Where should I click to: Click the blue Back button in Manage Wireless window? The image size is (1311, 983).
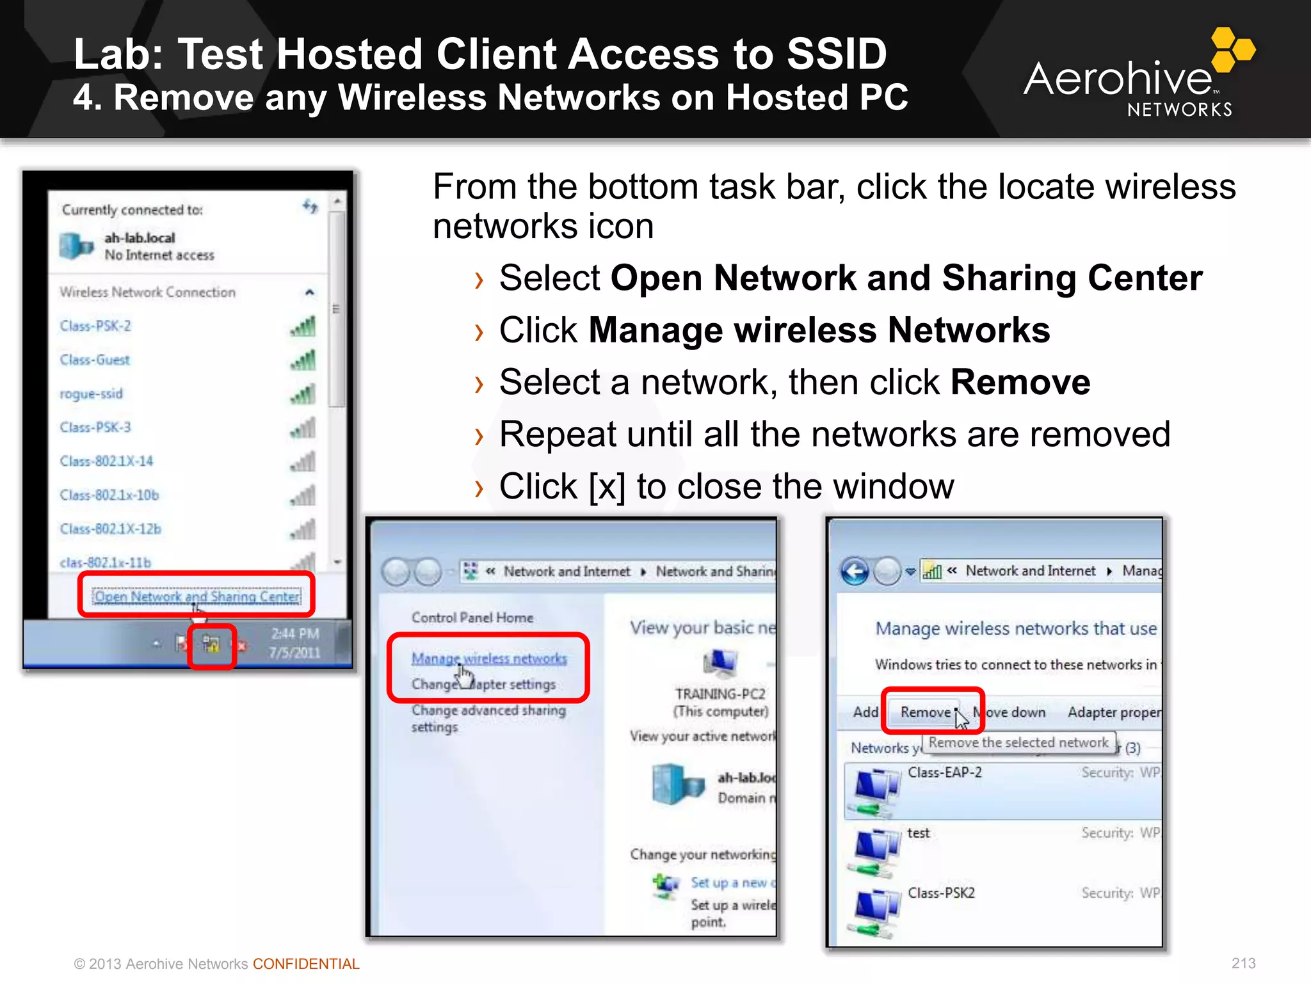tap(855, 571)
